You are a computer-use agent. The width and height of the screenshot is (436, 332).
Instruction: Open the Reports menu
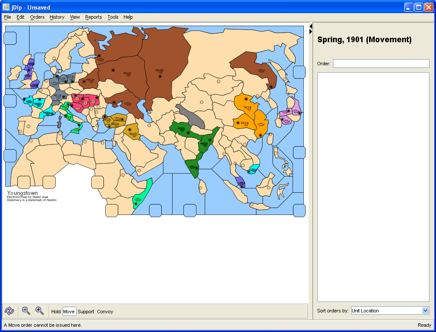(x=93, y=17)
